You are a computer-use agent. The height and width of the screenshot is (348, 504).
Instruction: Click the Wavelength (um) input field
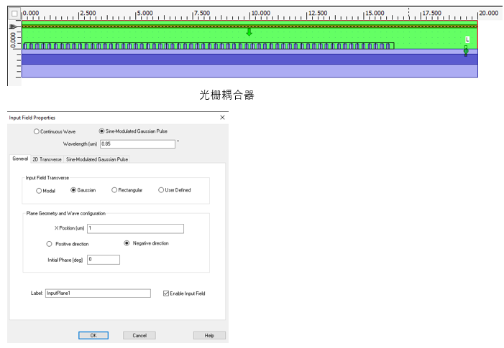coord(137,144)
